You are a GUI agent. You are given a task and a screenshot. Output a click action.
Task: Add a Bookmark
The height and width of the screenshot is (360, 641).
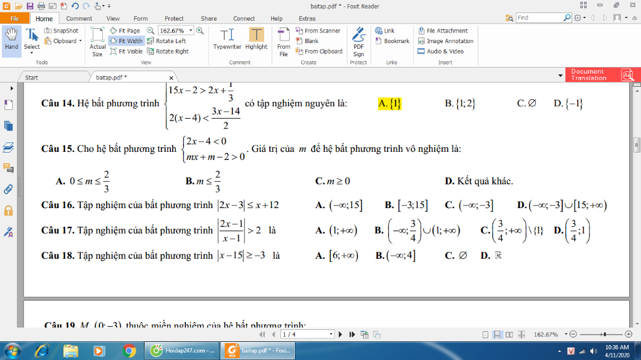[x=392, y=41]
